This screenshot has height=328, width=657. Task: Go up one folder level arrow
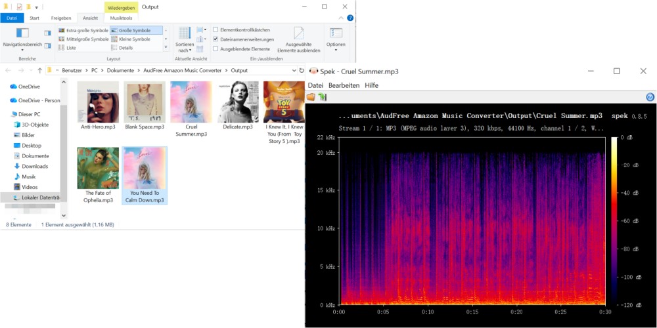coord(40,70)
